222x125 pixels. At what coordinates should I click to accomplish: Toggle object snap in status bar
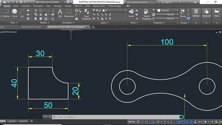176,122
